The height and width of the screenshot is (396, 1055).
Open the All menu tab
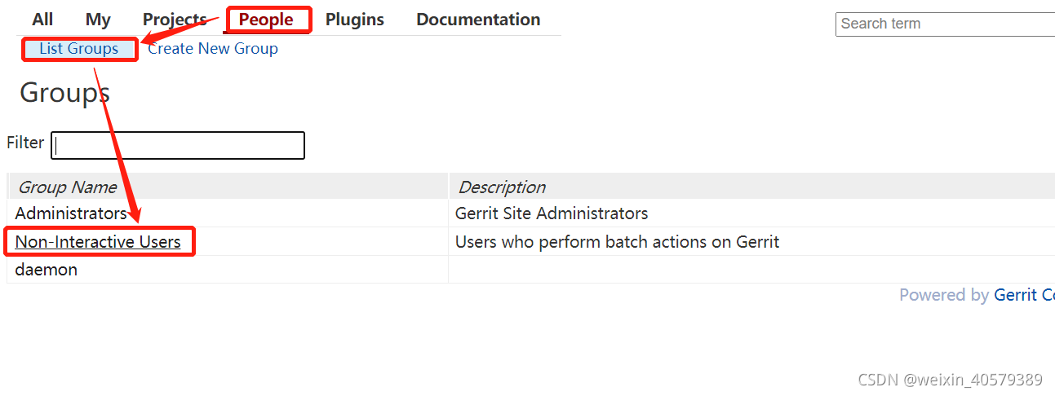pos(42,20)
